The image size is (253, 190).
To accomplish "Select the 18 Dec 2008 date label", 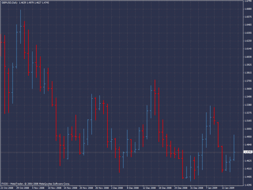I will point(165,188).
